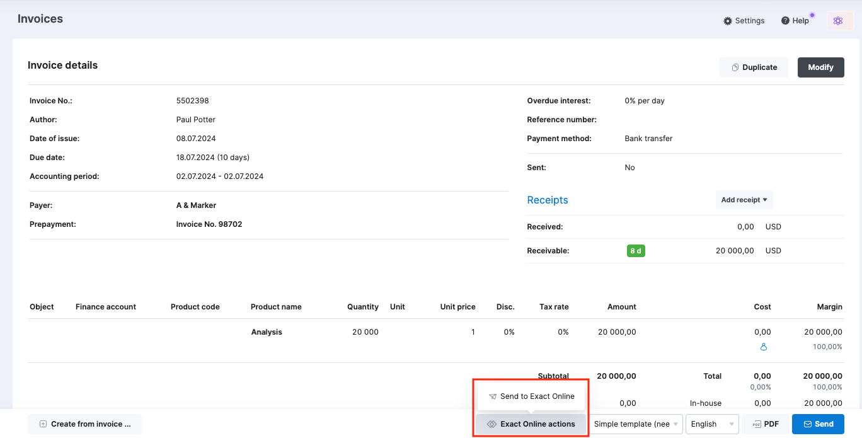Click the Quantity value 20 000
Screen dimensions: 862x438
365,332
